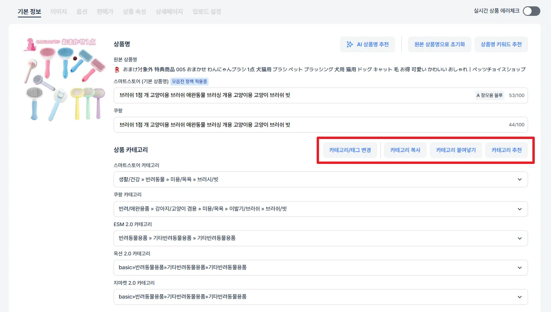Click the 모음전 정책 적용중 badge
The height and width of the screenshot is (312, 551).
(x=189, y=82)
